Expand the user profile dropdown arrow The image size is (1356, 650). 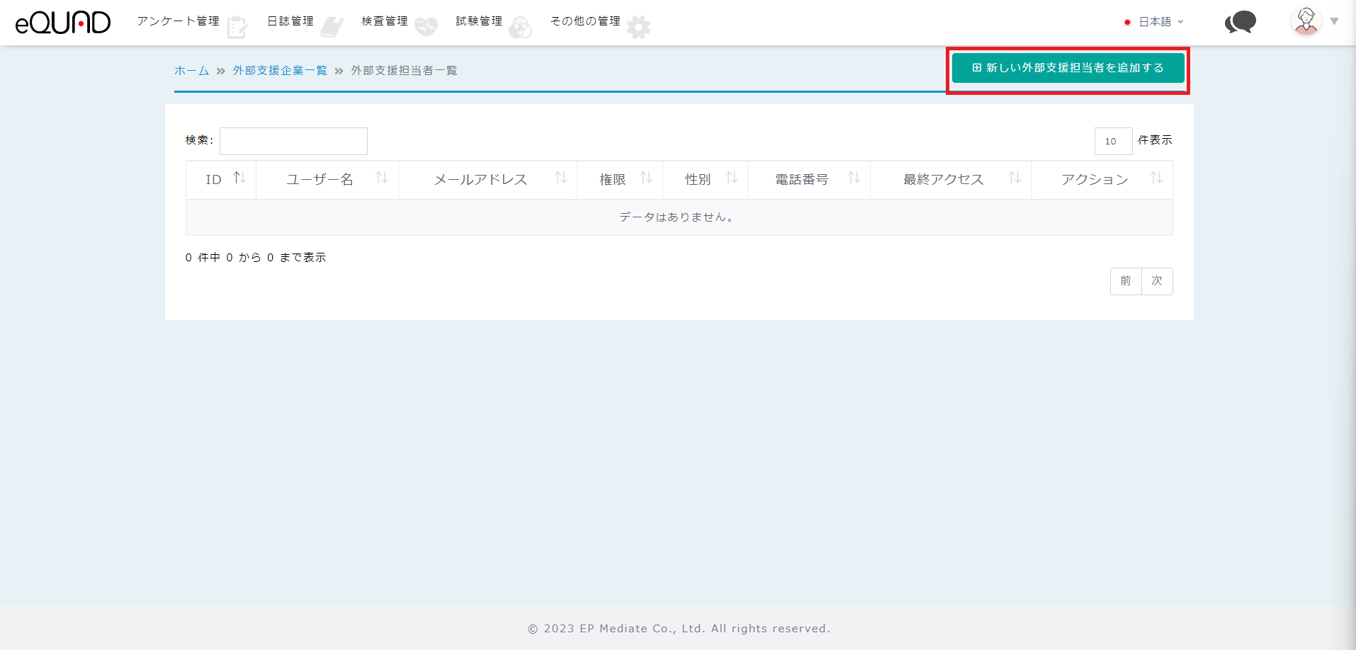tap(1334, 22)
